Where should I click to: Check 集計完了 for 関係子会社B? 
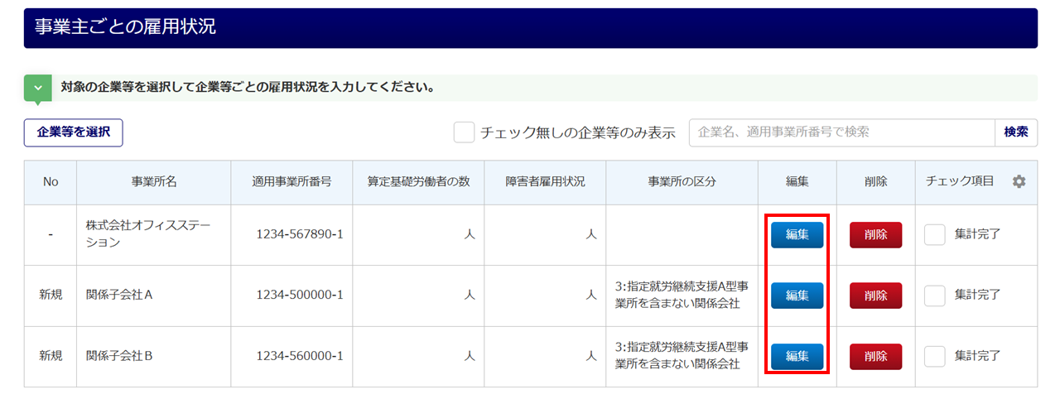[x=935, y=356]
